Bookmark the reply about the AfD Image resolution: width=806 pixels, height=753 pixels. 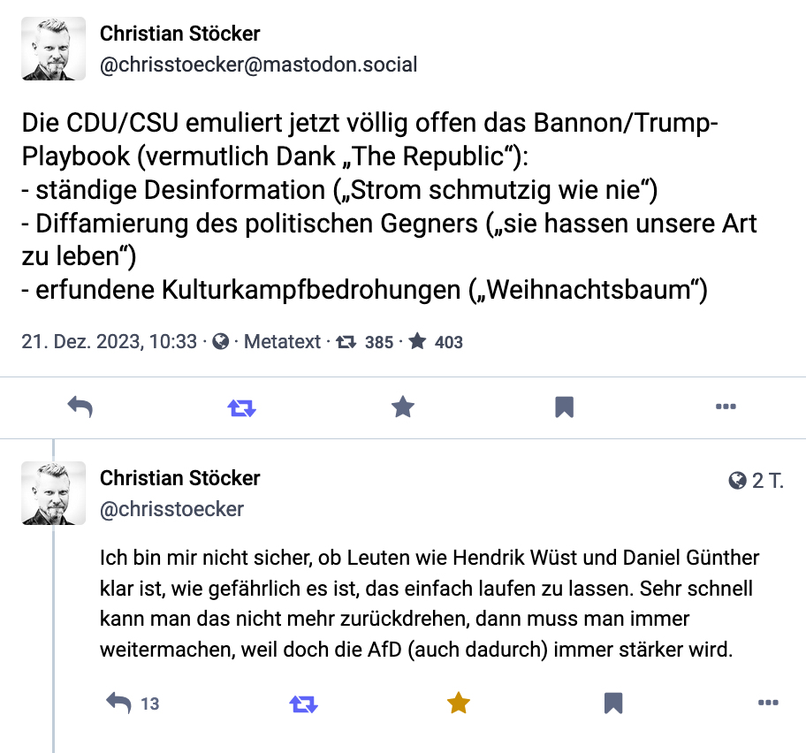click(613, 704)
